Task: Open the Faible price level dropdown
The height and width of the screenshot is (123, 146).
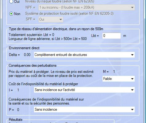Action: [119, 79]
